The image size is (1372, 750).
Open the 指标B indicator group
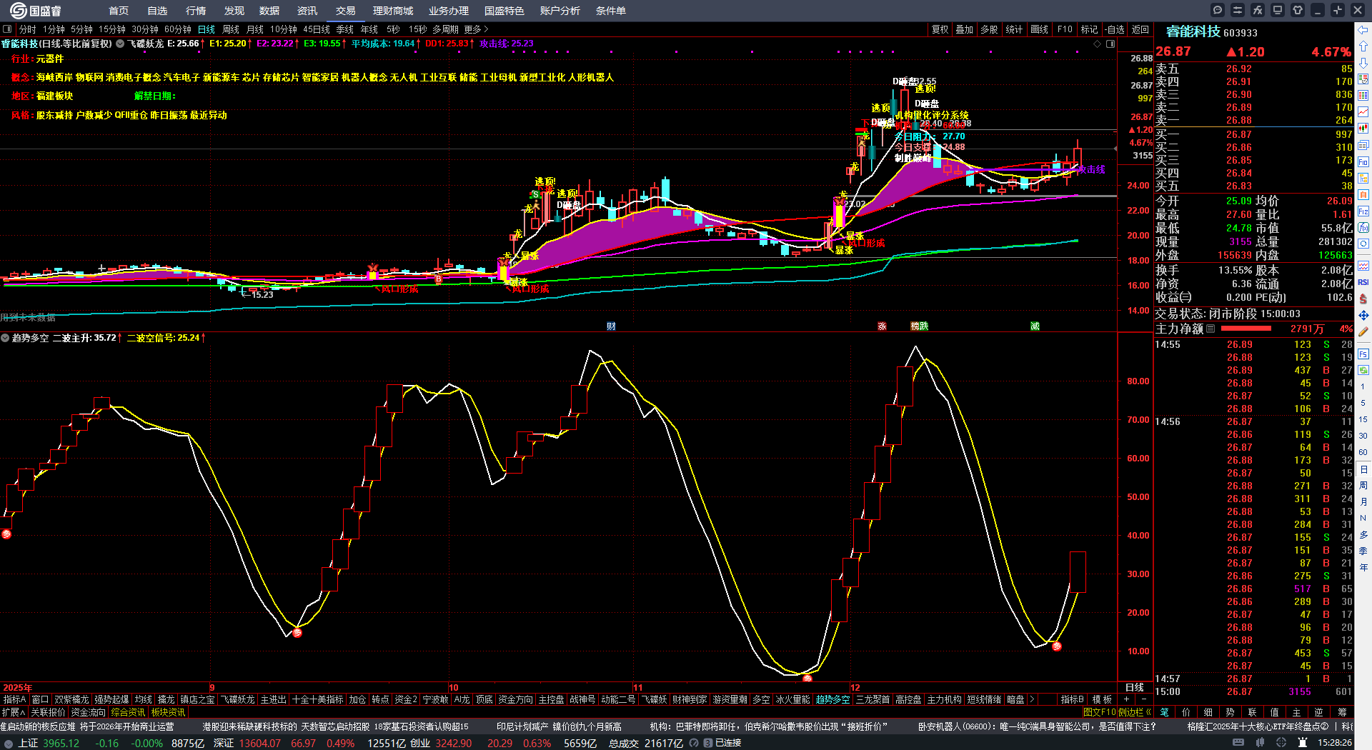click(1072, 699)
